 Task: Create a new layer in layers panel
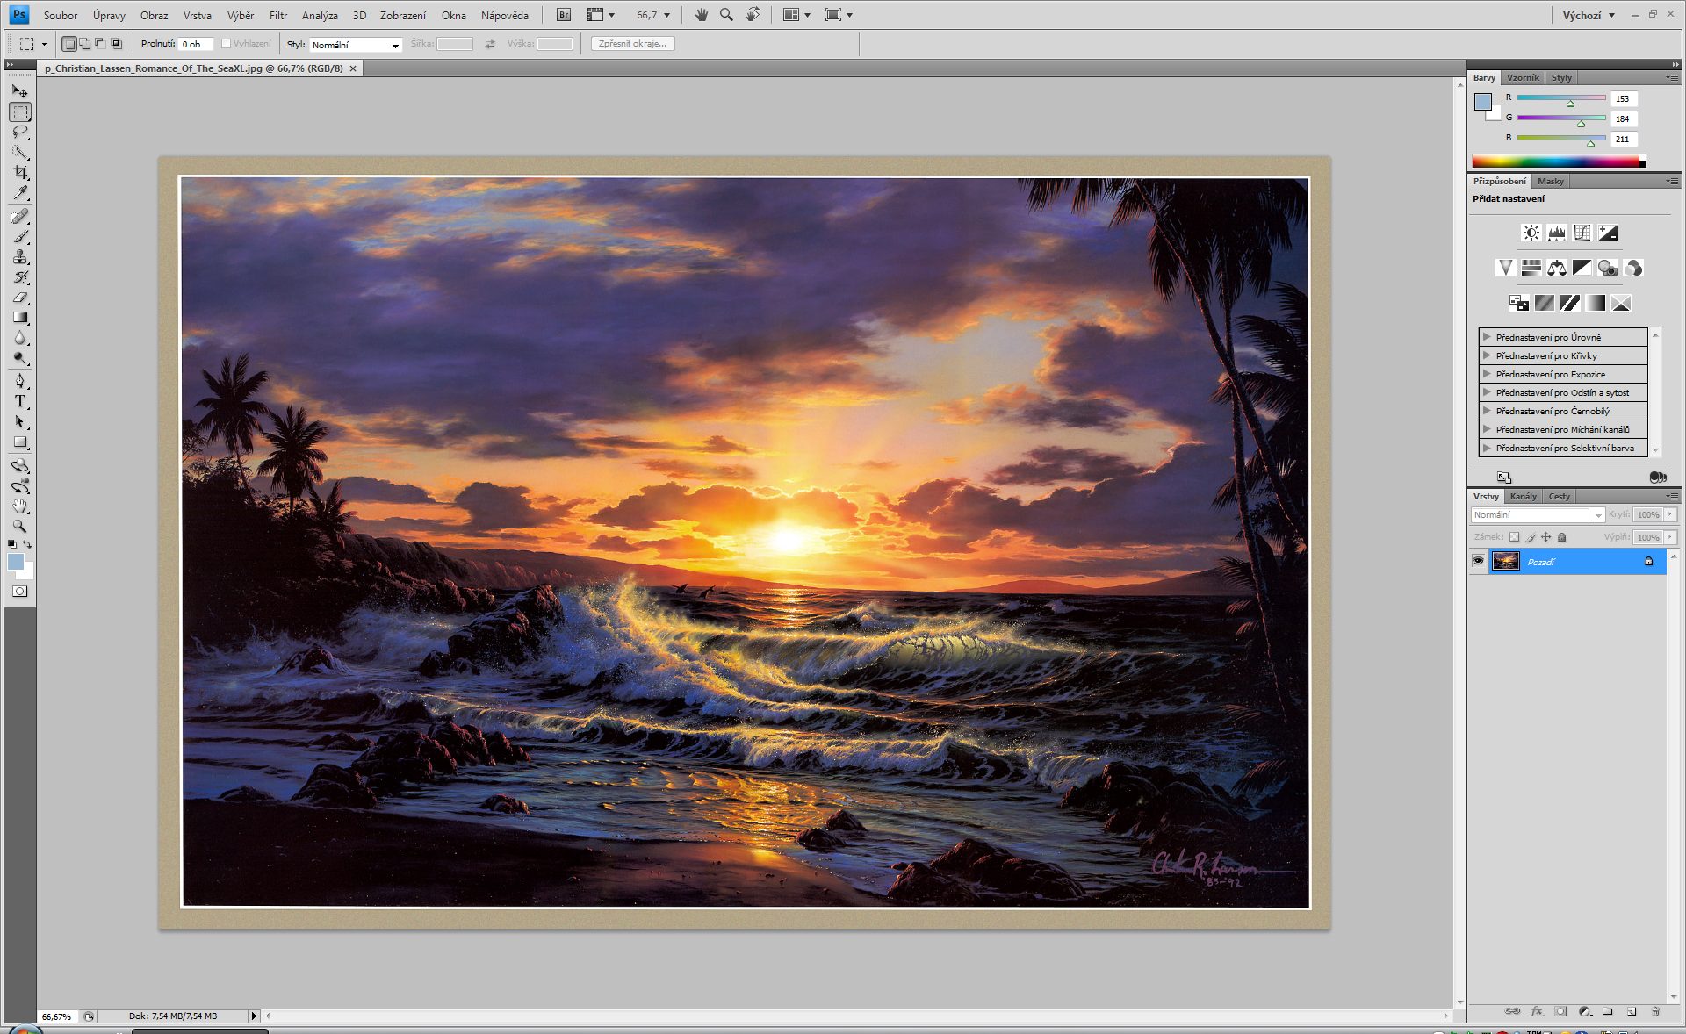coord(1632,1011)
